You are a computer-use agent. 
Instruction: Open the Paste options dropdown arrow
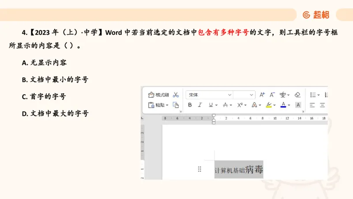click(167, 105)
